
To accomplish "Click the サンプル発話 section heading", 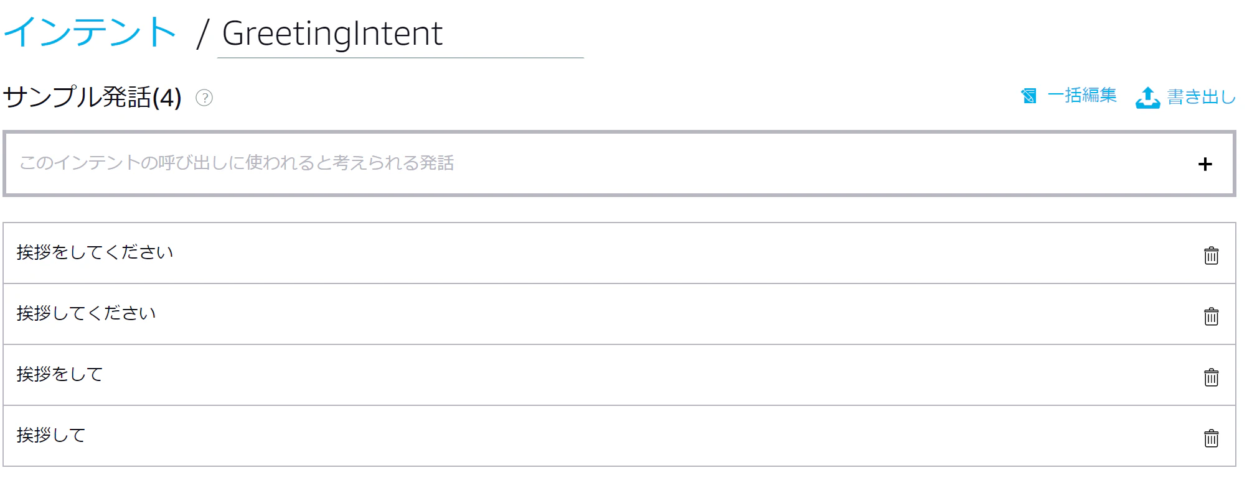I will tap(77, 97).
